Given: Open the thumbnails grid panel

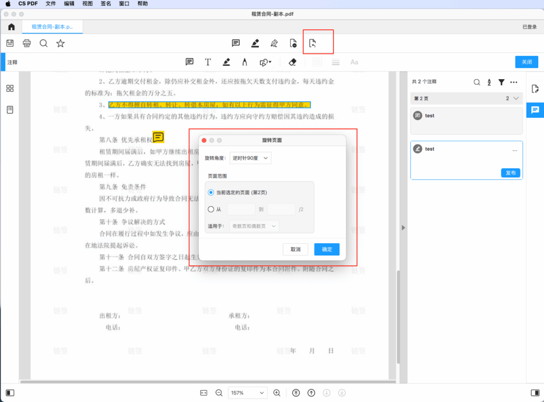Looking at the screenshot, I should 10,89.
